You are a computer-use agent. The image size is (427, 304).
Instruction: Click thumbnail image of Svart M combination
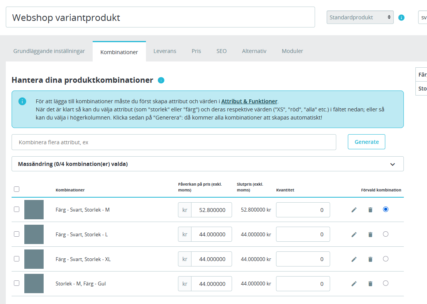point(34,210)
